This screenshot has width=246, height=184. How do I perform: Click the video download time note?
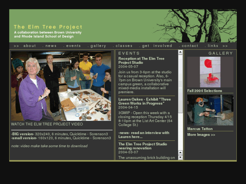[x=49, y=146]
